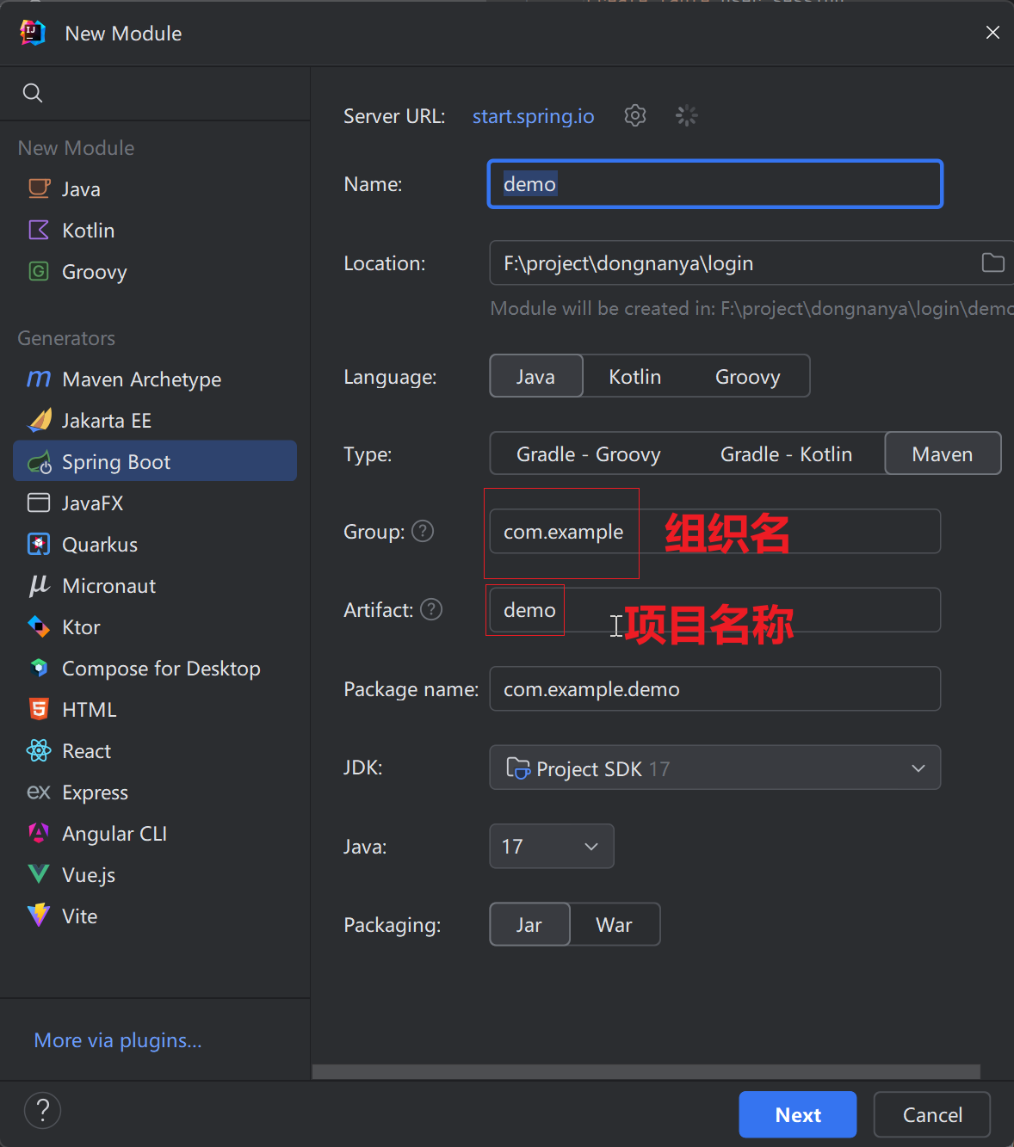Click the Package name field
Screen dimensions: 1014x1147
click(715, 688)
